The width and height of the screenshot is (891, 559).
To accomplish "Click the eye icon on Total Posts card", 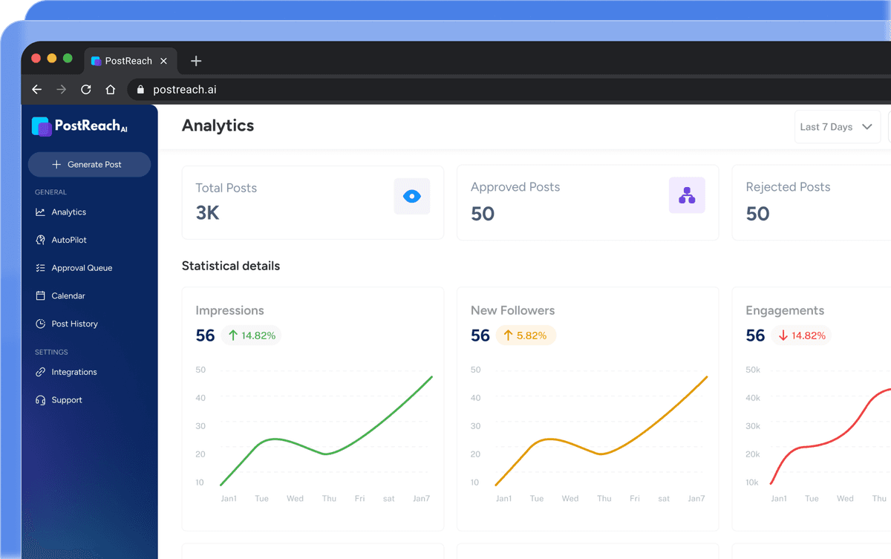I will 411,196.
